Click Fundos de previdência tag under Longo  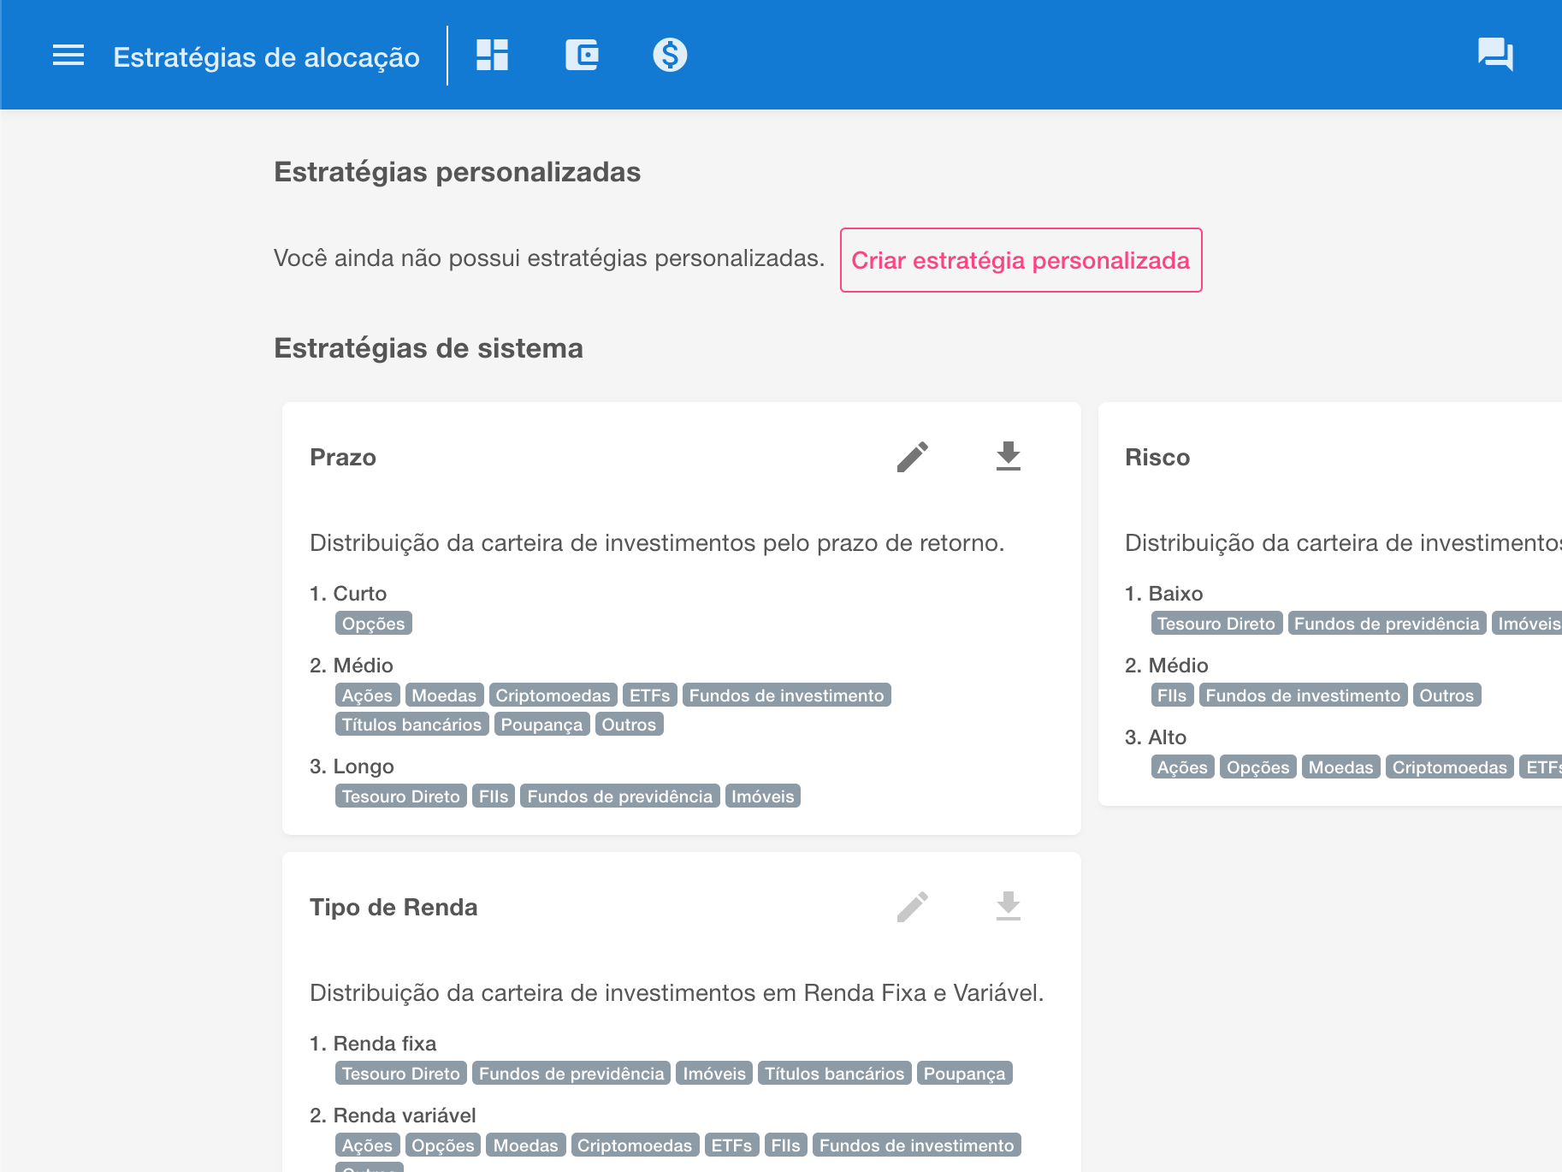pyautogui.click(x=619, y=796)
